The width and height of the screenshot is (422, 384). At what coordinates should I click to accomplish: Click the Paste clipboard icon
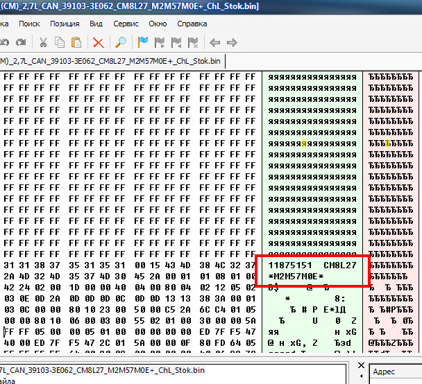click(x=76, y=42)
